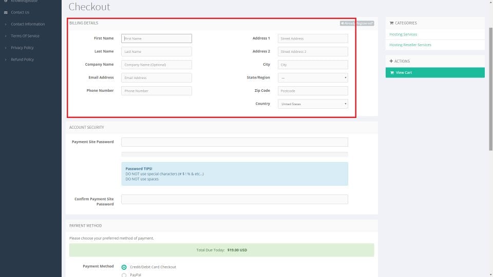Open Hosting Services category
This screenshot has width=493, height=277.
[403, 34]
